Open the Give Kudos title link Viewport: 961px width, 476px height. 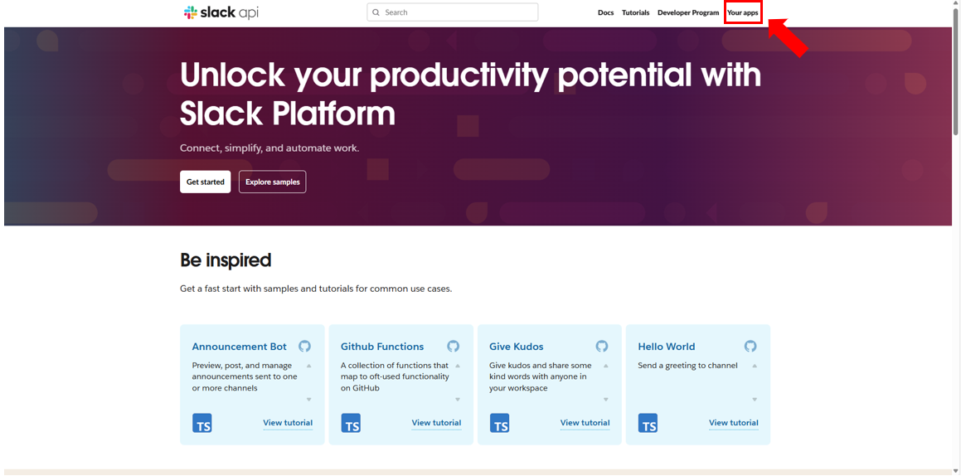(516, 347)
